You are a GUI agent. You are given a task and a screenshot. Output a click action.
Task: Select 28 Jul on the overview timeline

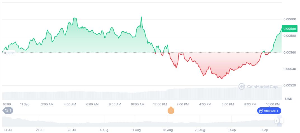pos(72,130)
